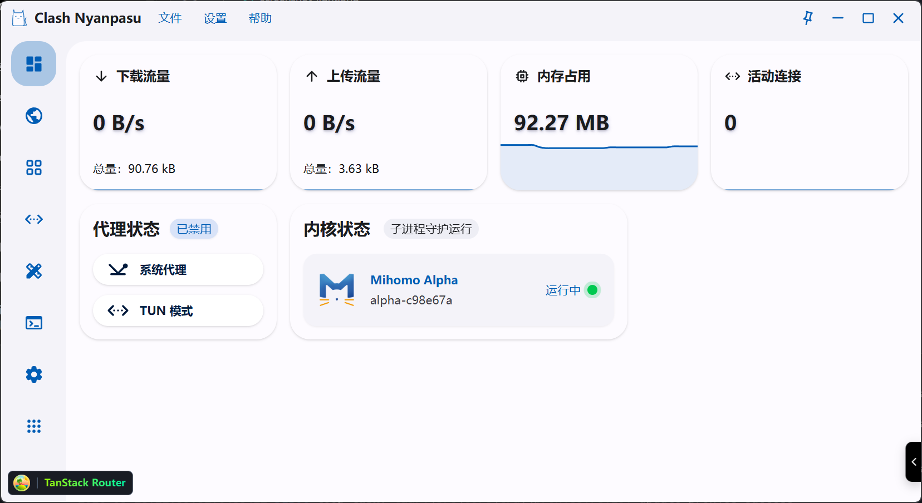The height and width of the screenshot is (503, 922).
Task: Click the 总量: 90.76 kB download total
Action: click(134, 169)
